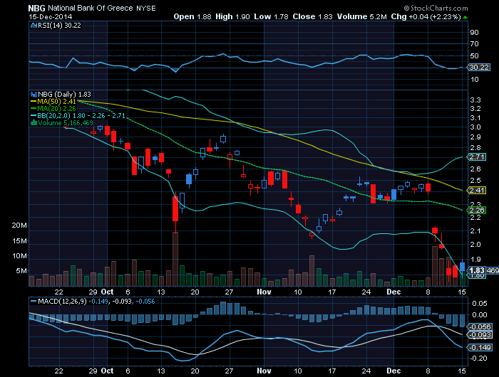Image resolution: width=499 pixels, height=377 pixels.
Task: Click the 2.71 upper Bollinger band price tag
Action: click(476, 157)
